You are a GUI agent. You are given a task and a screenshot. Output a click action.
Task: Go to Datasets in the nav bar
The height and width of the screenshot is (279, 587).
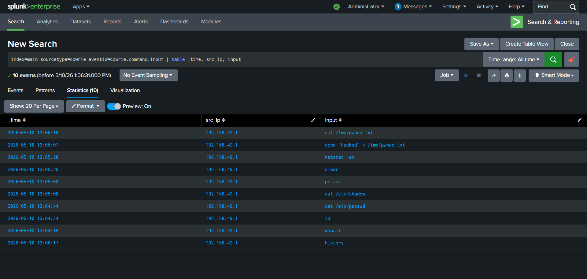click(80, 22)
